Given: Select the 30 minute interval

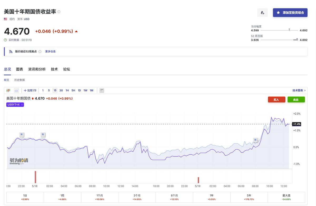Looking at the screenshot, I should coord(61,90).
